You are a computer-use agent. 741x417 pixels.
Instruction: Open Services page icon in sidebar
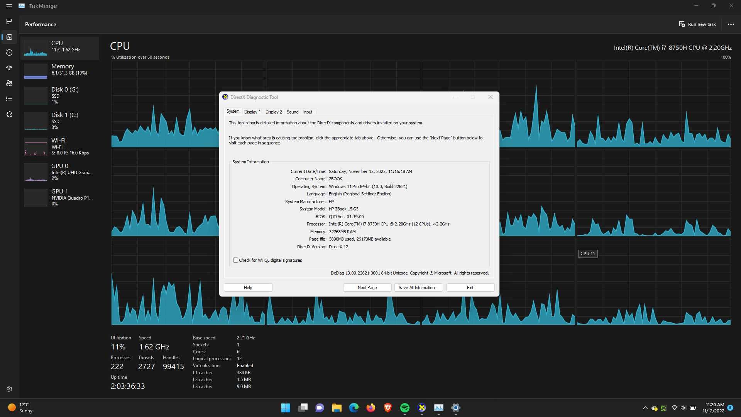pos(9,114)
